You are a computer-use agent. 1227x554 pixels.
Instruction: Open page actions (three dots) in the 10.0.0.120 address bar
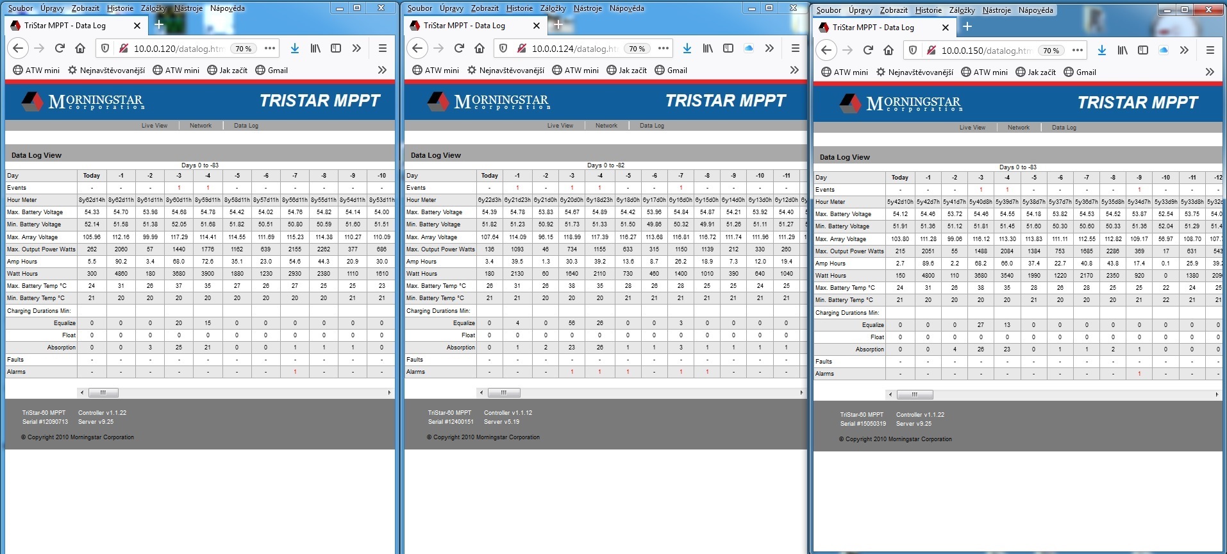click(x=270, y=48)
